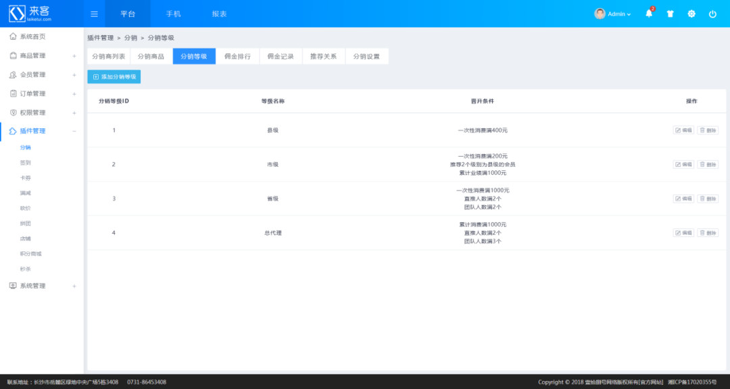Edit the 总代理 level row
This screenshot has height=389, width=730.
[683, 232]
